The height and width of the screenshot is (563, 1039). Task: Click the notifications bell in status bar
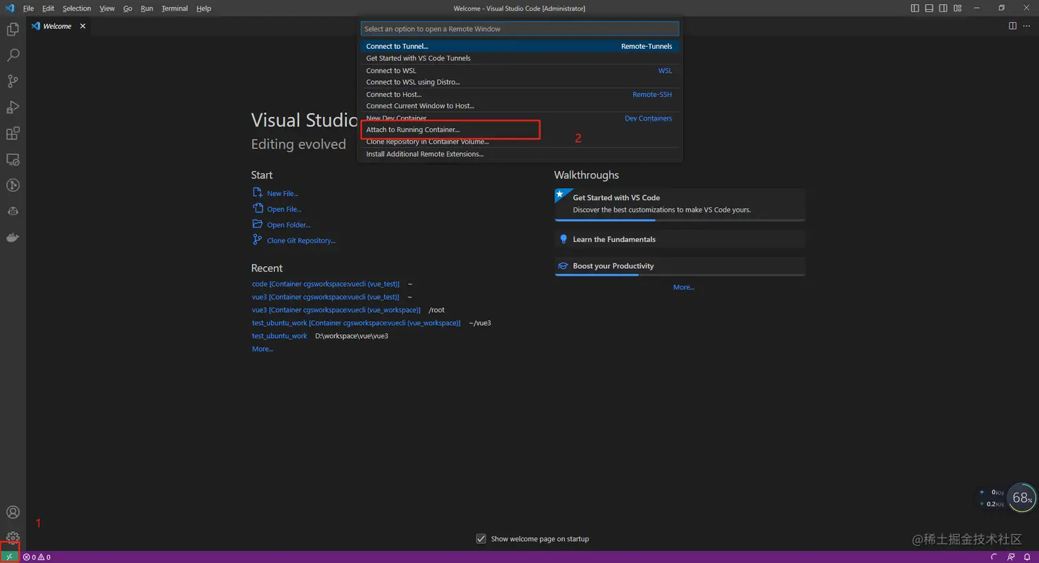[x=1027, y=557]
